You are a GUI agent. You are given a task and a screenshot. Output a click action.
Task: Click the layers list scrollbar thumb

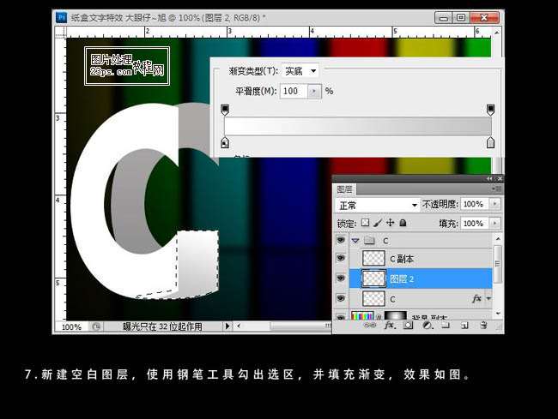[x=497, y=264]
